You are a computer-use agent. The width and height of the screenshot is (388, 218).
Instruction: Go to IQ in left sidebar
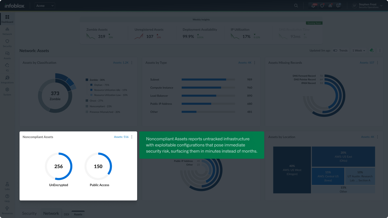[7, 67]
